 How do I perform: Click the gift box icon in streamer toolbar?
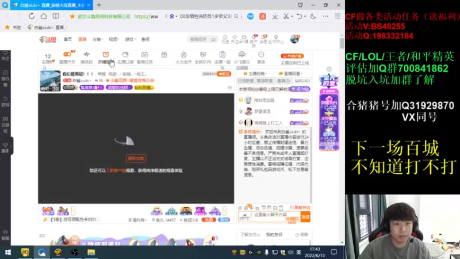[x=164, y=55]
